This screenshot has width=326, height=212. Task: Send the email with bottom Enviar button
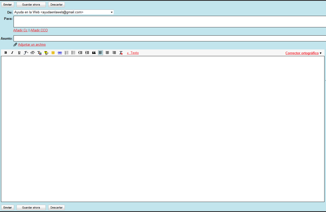(x=8, y=207)
